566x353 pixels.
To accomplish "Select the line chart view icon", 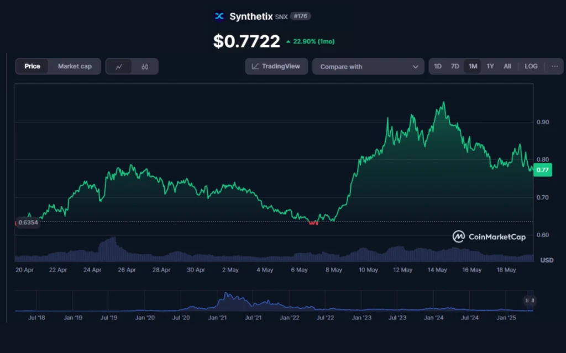I will pos(119,67).
